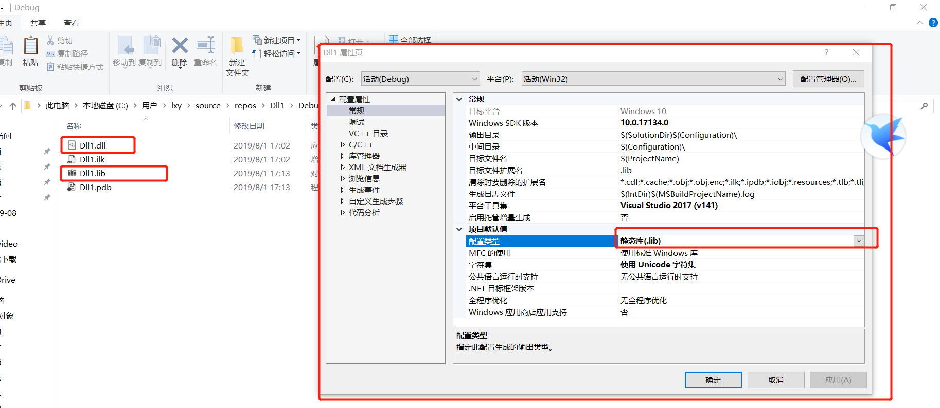Click the Move to icon
The height and width of the screenshot is (408, 940).
pos(125,46)
